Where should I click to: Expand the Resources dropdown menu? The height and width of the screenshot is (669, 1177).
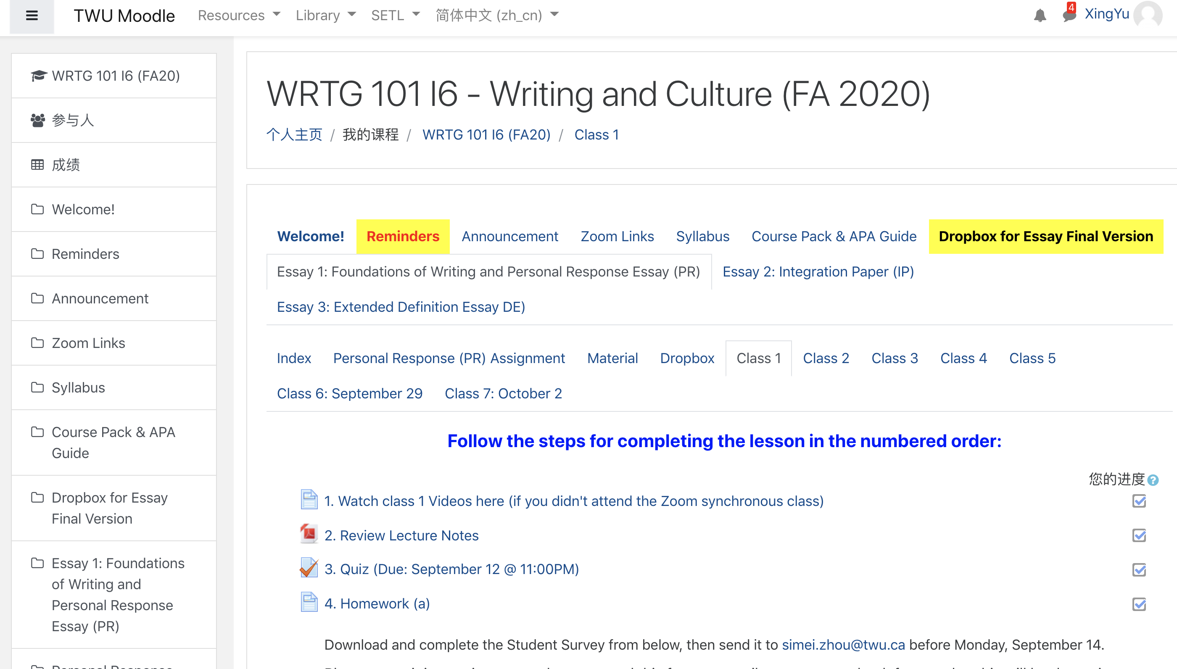(x=239, y=16)
